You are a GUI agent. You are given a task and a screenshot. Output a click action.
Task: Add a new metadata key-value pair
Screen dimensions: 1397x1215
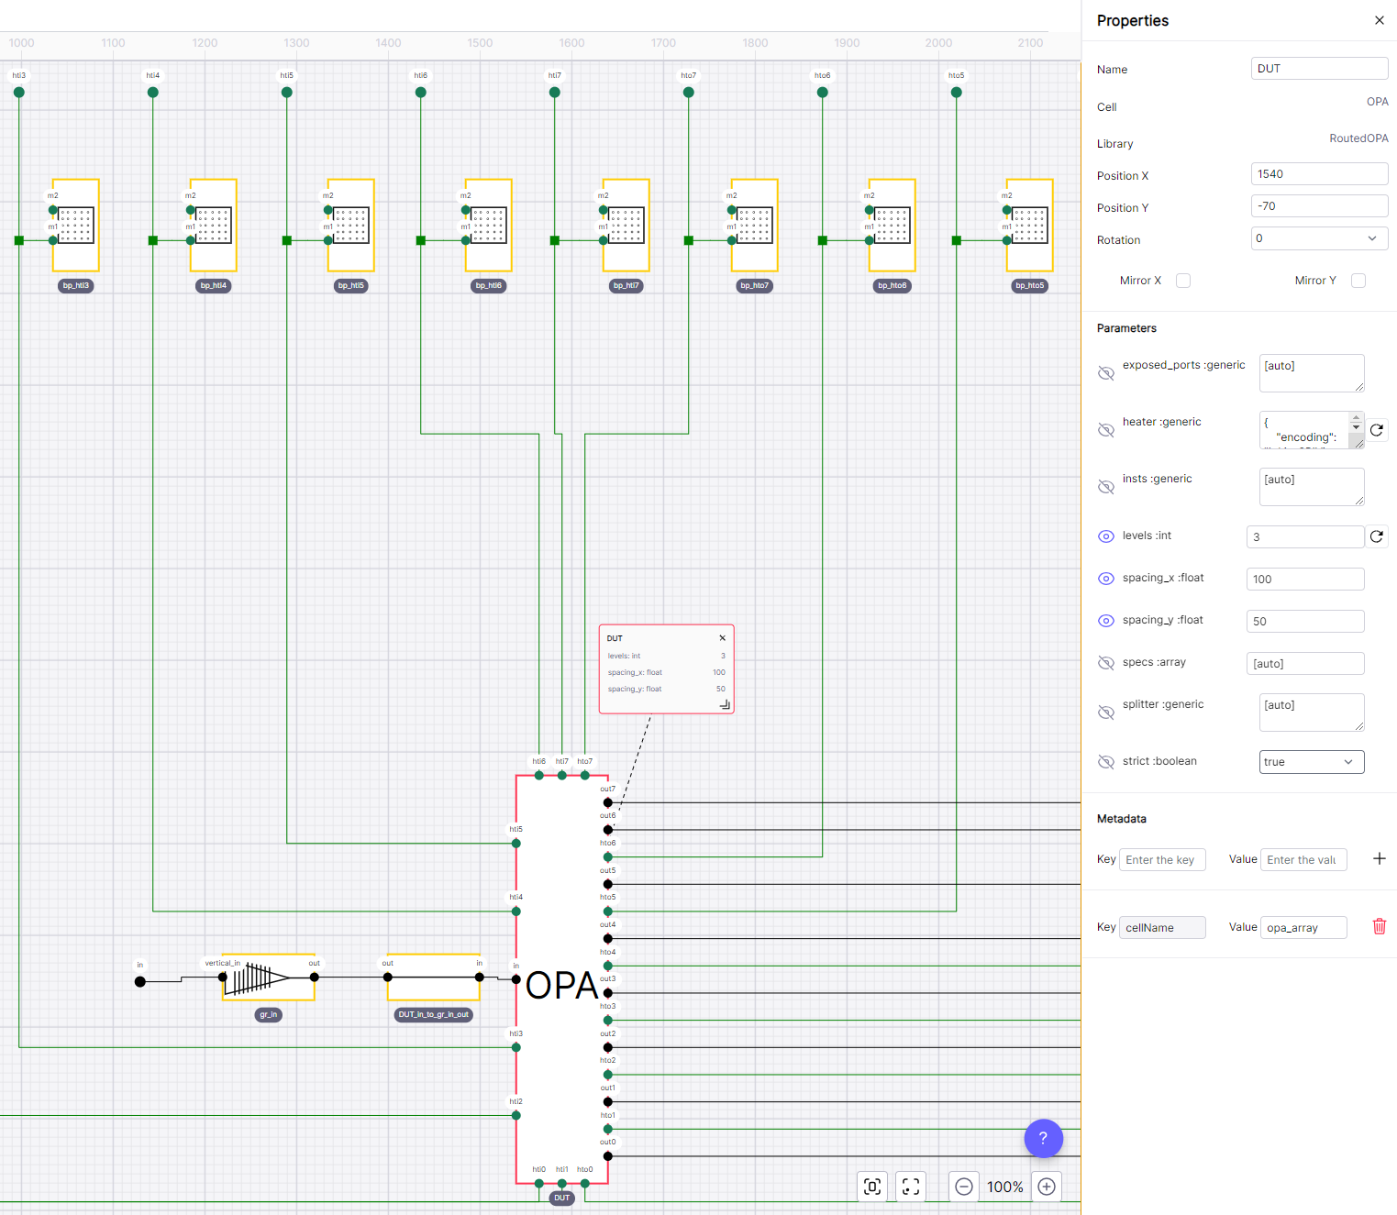[1379, 859]
